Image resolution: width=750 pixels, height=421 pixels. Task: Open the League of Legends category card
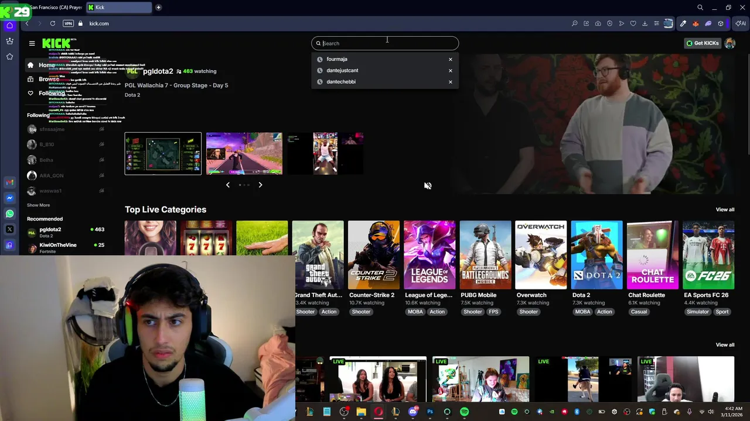(429, 255)
